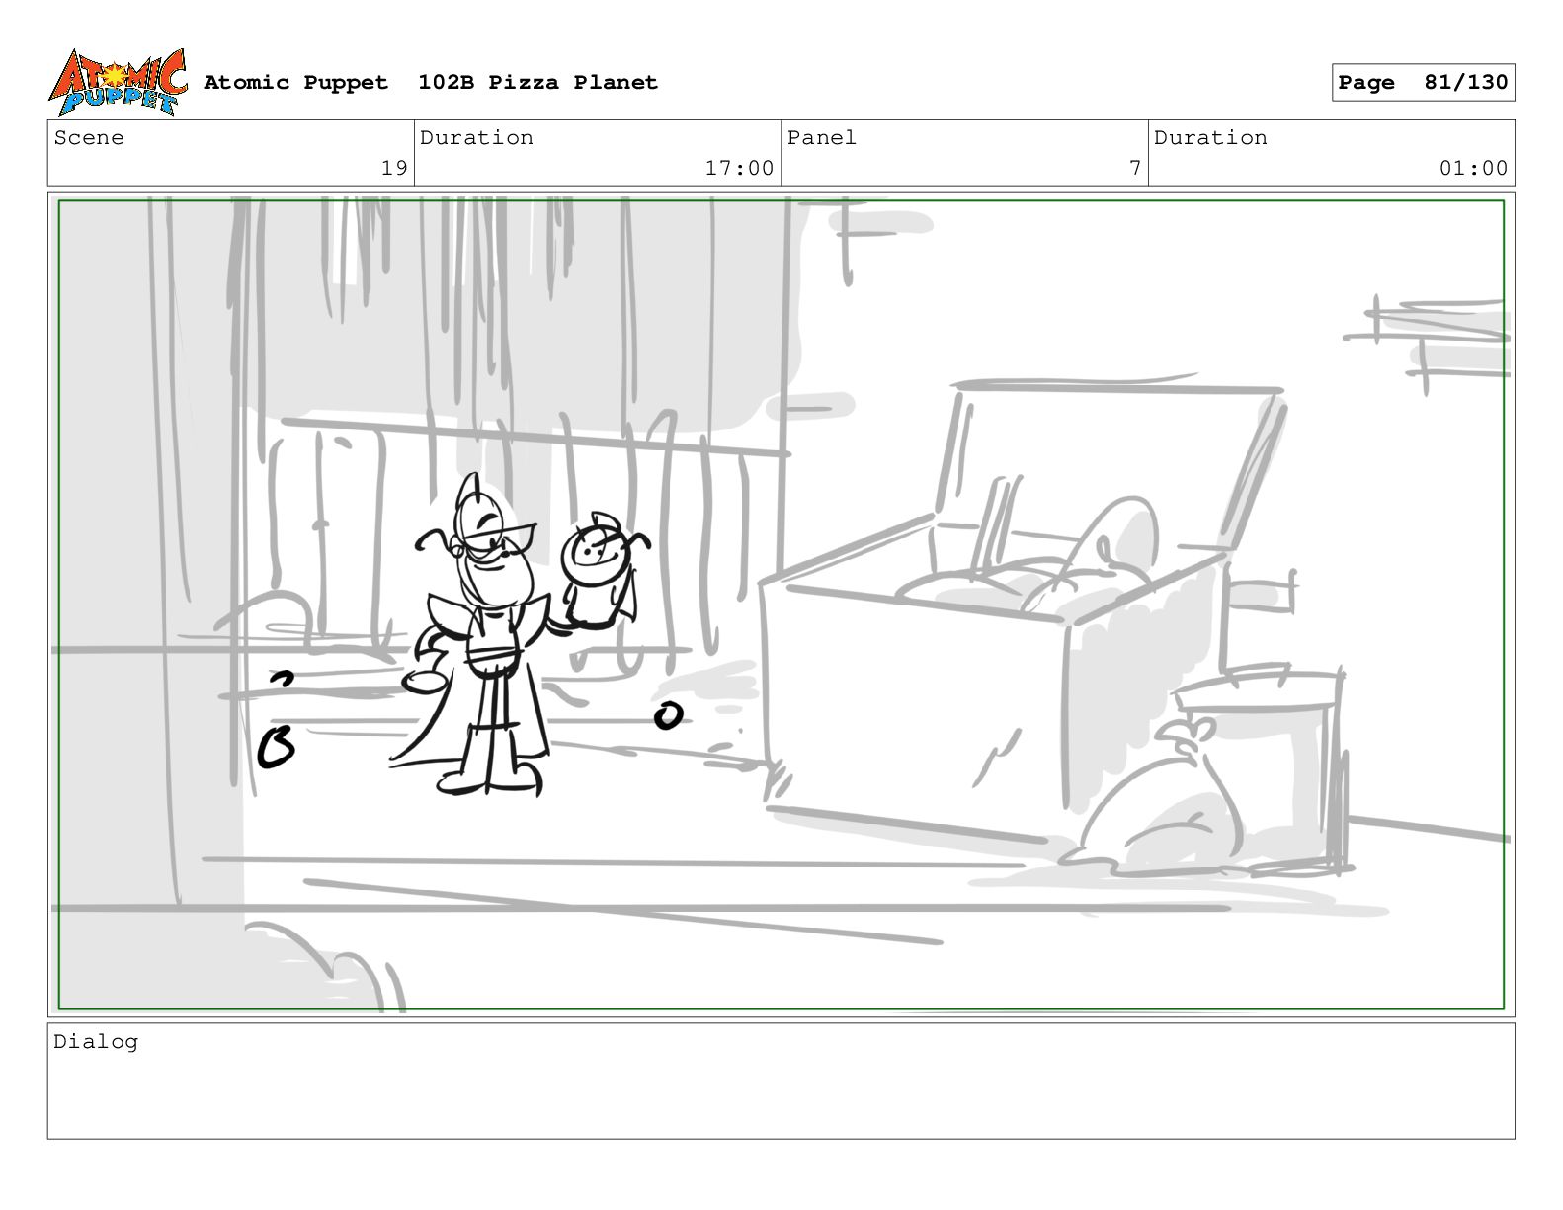Screen dimensions: 1563x1210
Task: Click the scene duration value "17:00"
Action: 739,168
